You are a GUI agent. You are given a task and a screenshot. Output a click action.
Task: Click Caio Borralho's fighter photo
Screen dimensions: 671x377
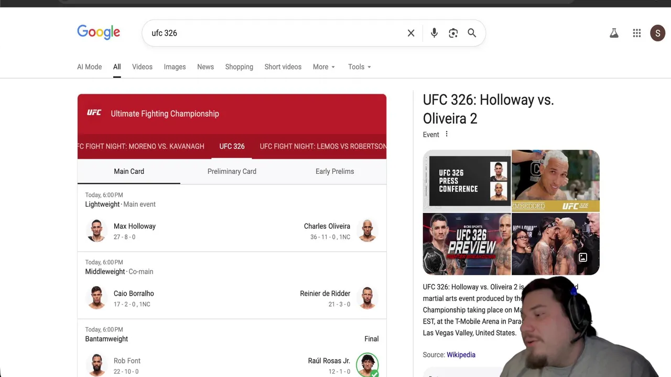pyautogui.click(x=96, y=297)
